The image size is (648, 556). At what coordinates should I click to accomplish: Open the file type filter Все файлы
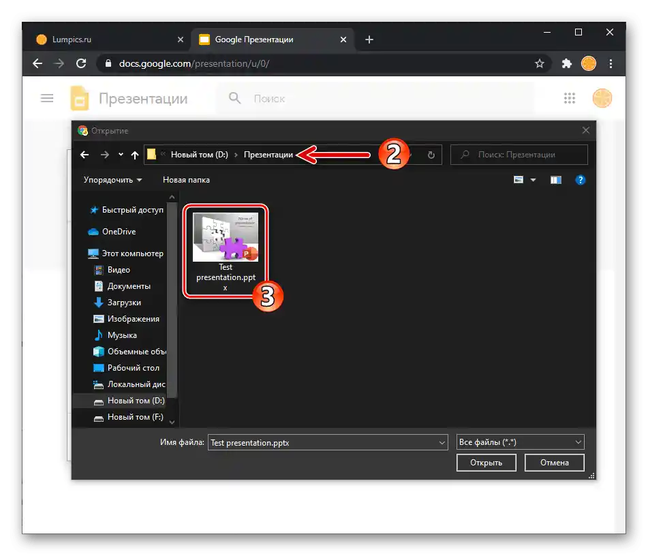point(519,442)
